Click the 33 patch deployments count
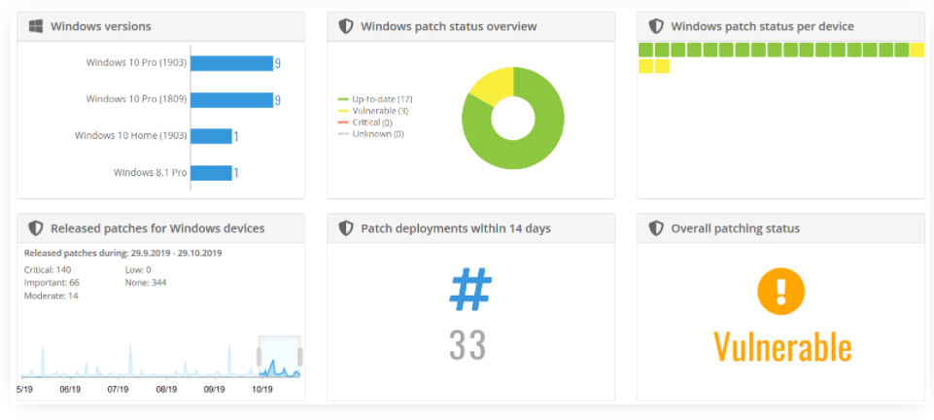934x420 pixels. click(x=468, y=345)
